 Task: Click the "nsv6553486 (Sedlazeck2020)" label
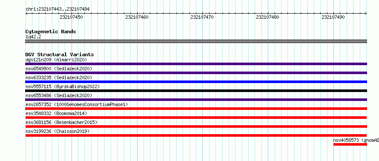coord(59,95)
